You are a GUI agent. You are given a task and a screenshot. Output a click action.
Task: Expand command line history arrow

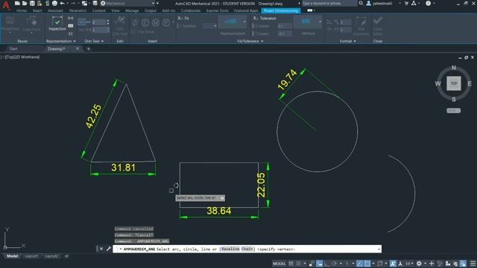(x=379, y=249)
